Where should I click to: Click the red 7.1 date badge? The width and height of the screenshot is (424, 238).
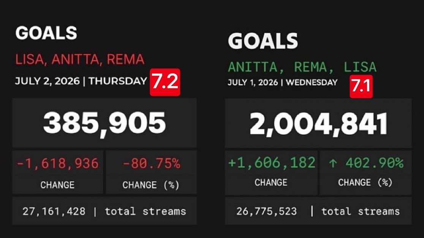[x=361, y=86]
